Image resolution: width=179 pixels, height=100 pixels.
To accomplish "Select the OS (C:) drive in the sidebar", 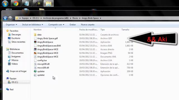I will click(x=15, y=82).
